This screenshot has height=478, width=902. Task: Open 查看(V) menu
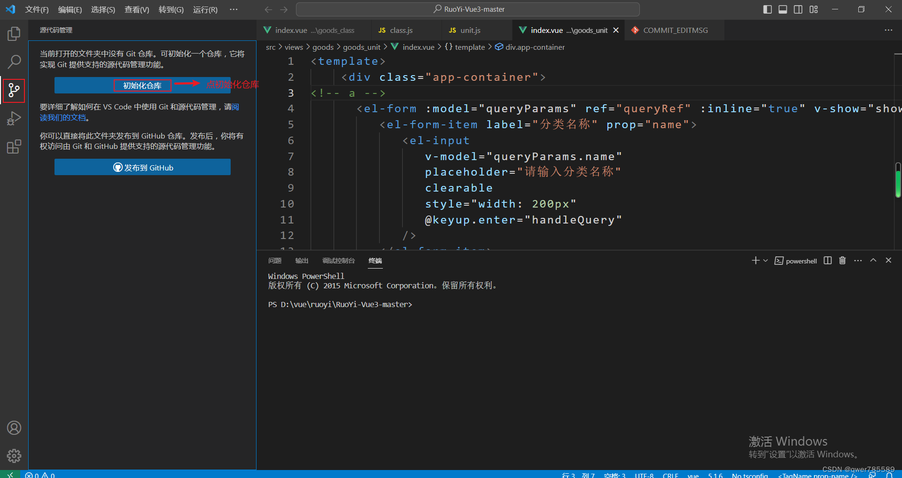point(137,9)
